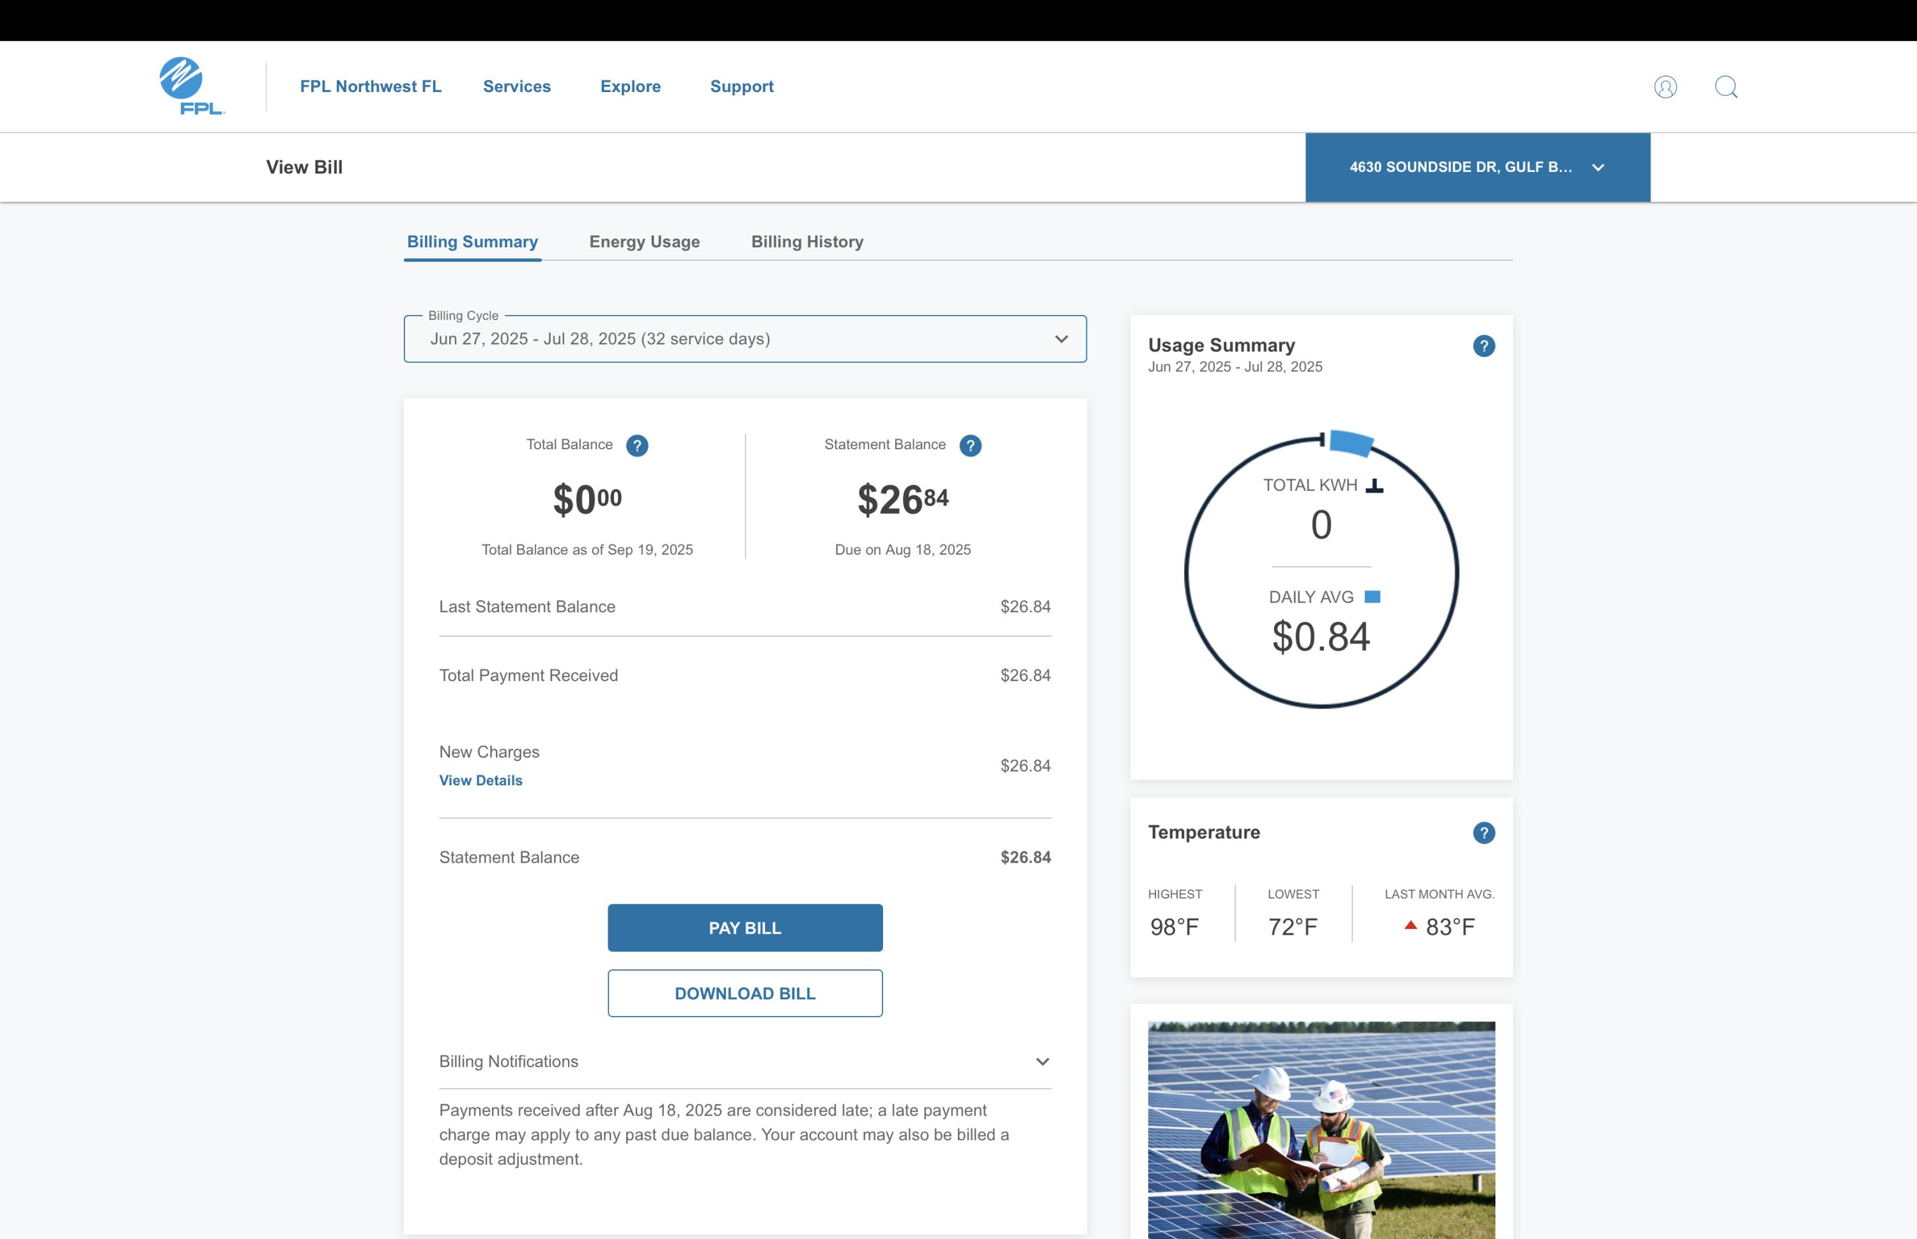Viewport: 1917px width, 1239px height.
Task: Open the Billing Cycle dropdown
Action: [745, 339]
